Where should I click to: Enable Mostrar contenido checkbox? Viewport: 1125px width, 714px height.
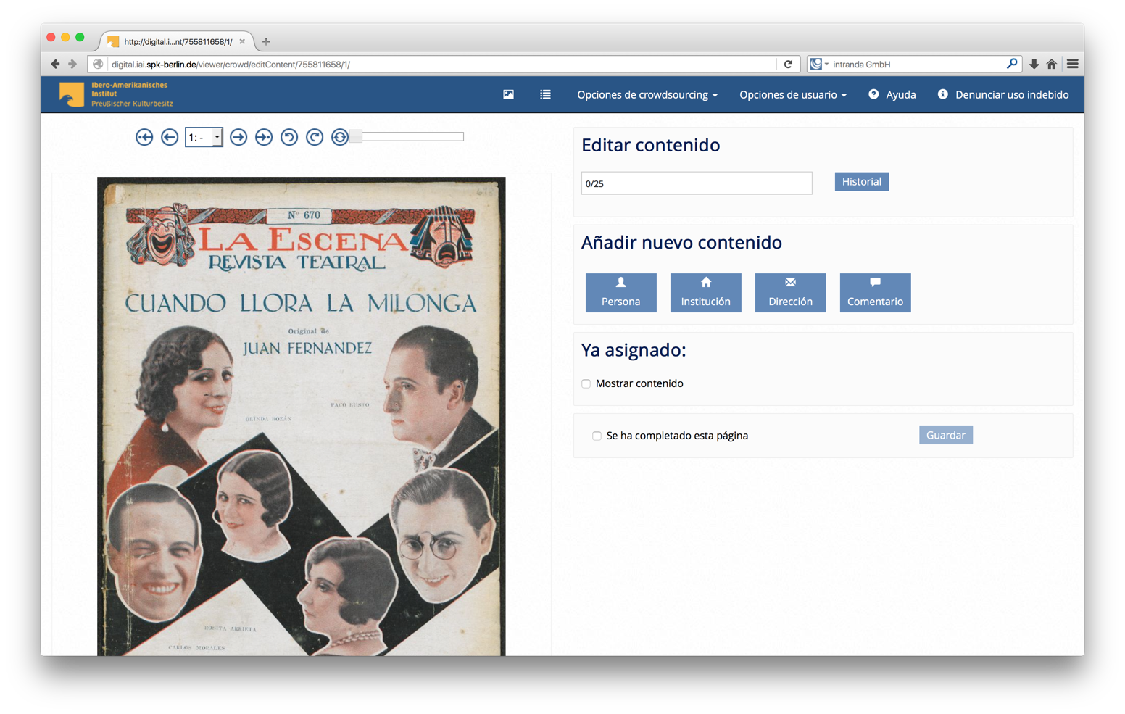tap(586, 384)
